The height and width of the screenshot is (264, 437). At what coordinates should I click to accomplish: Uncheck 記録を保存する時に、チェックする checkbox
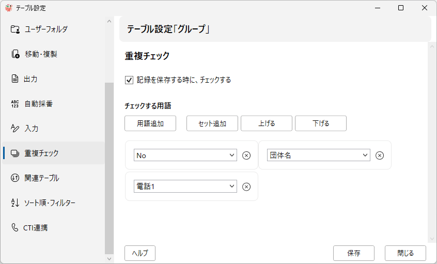coord(129,80)
